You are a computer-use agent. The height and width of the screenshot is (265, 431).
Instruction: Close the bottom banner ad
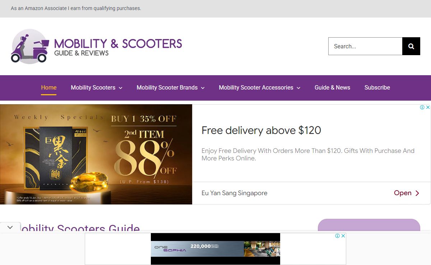click(x=343, y=236)
